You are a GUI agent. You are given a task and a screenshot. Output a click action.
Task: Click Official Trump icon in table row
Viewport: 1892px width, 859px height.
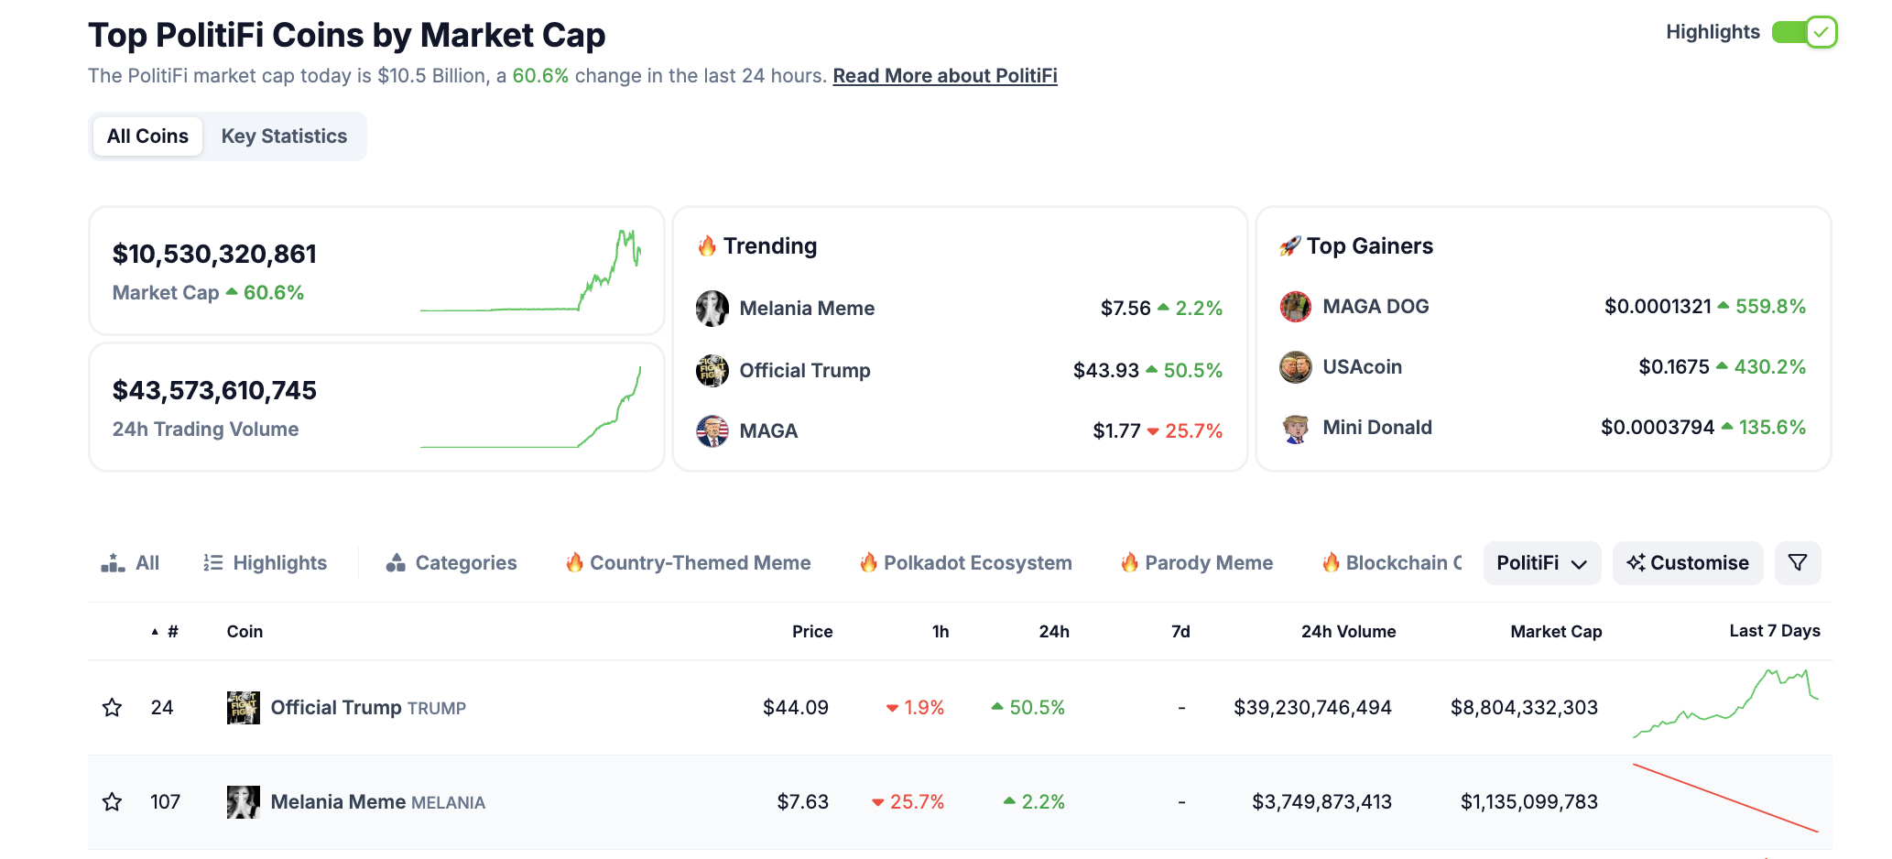tap(243, 708)
